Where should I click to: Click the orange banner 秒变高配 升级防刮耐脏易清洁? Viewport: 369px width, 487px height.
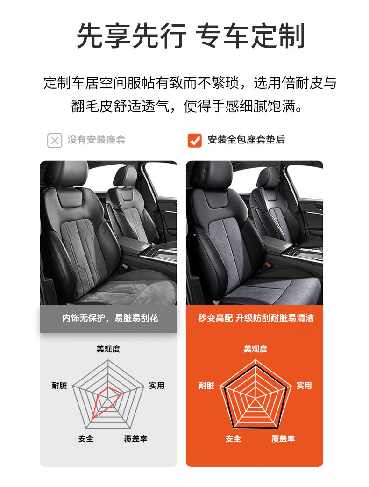(x=255, y=318)
